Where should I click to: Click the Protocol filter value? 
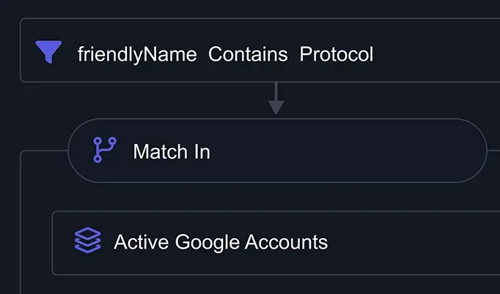tap(336, 54)
